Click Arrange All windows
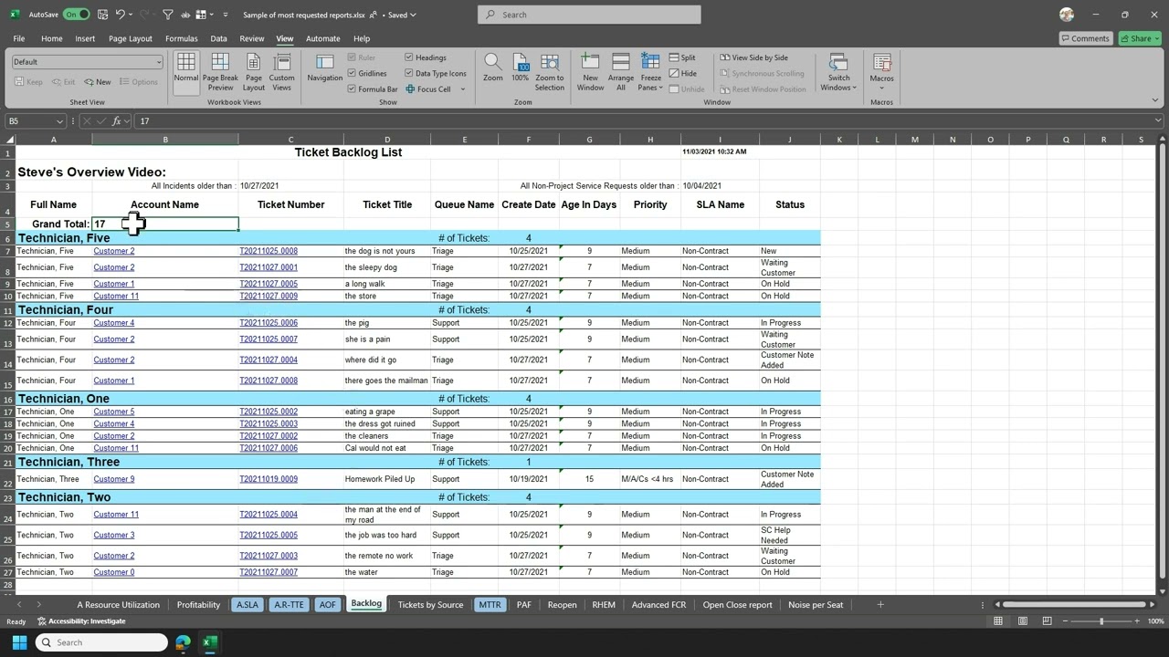Viewport: 1169px width, 657px height. [621, 71]
